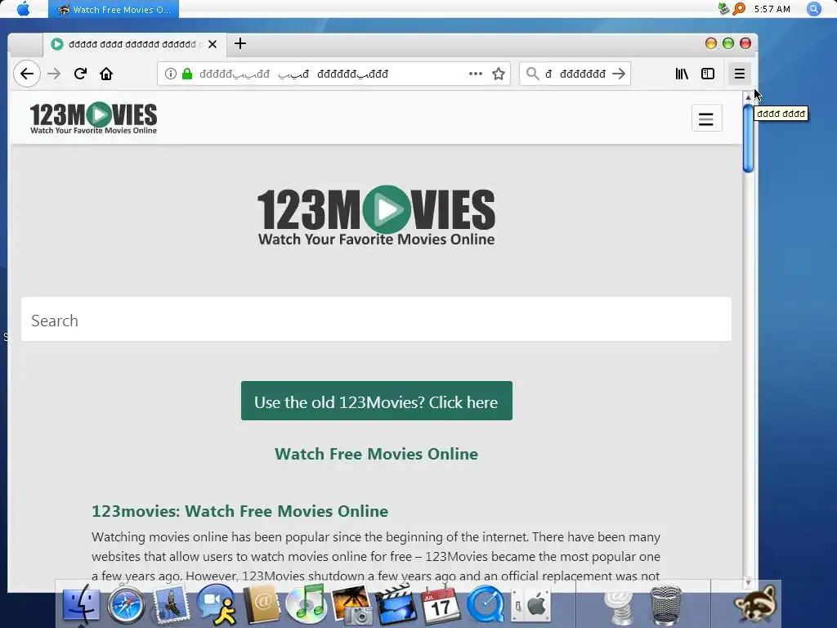Launch iTunes music note icon in dock

click(306, 604)
